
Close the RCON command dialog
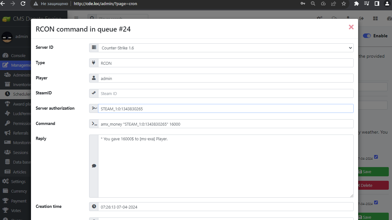pyautogui.click(x=351, y=27)
